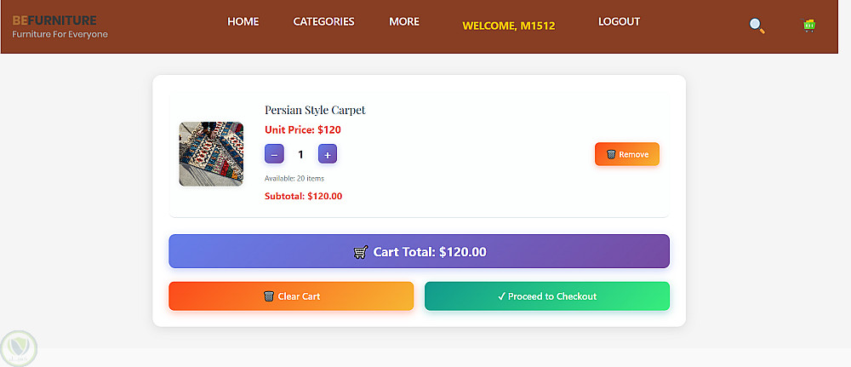851x367 pixels.
Task: Click the Persian Style Carpet title
Action: [x=315, y=110]
